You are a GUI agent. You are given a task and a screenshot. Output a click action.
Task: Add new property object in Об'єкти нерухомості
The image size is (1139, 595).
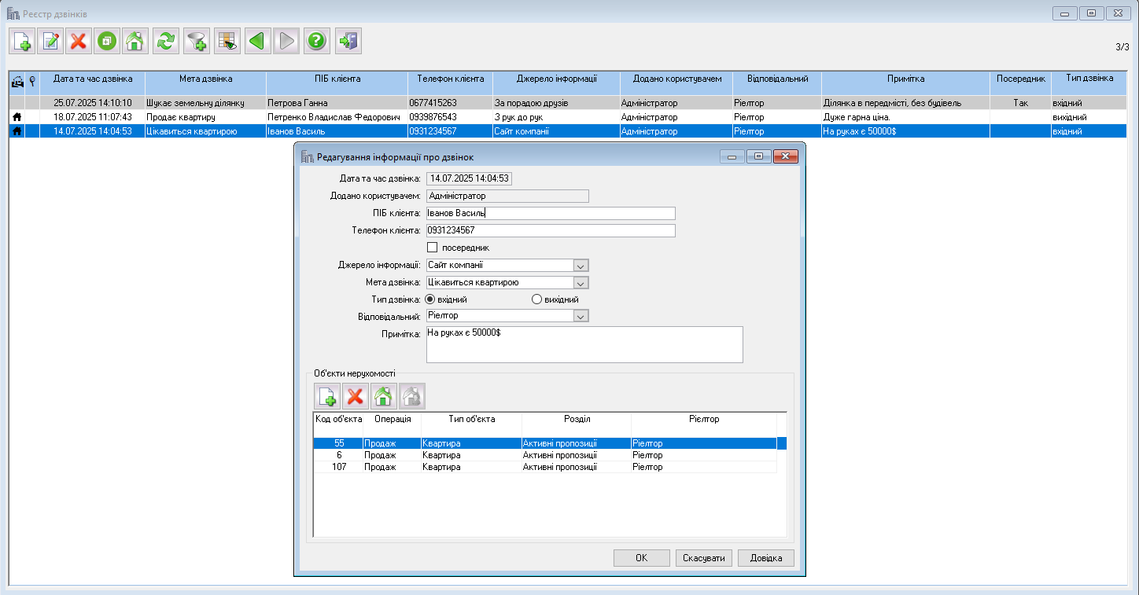click(327, 396)
